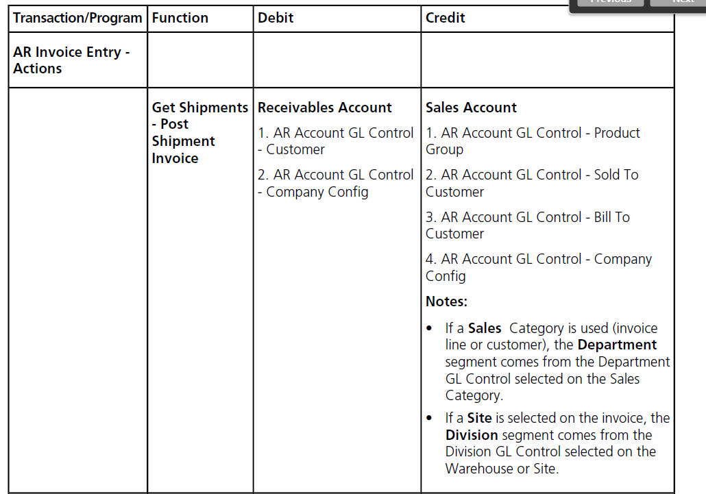The height and width of the screenshot is (494, 706).
Task: Click credit item 3, Bill To Customer
Action: click(x=528, y=225)
